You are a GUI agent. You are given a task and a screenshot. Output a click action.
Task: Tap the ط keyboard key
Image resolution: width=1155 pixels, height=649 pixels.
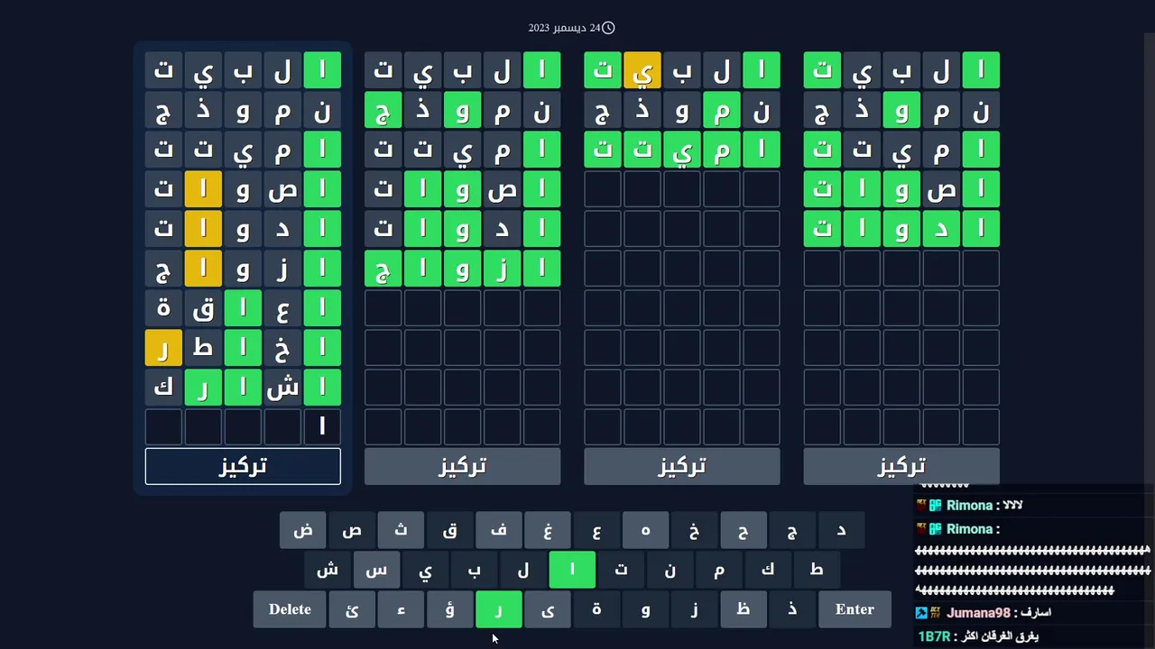(817, 570)
